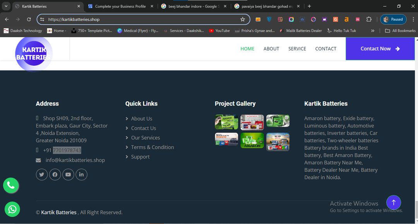Open first Amaron gallery thumbnail

pyautogui.click(x=226, y=122)
